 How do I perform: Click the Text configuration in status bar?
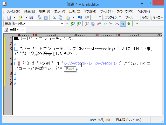point(93,120)
